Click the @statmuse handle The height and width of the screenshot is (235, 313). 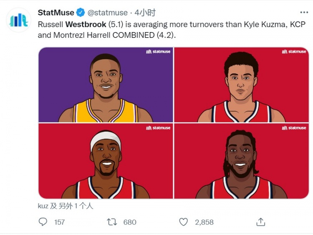click(107, 13)
